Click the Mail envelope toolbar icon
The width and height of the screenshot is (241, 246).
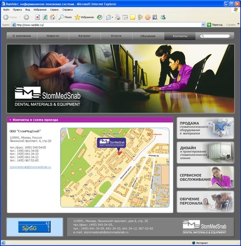point(108,17)
